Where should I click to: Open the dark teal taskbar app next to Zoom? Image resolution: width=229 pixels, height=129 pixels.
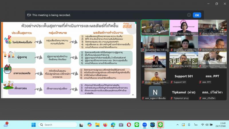tap(153, 125)
